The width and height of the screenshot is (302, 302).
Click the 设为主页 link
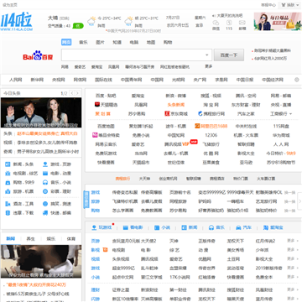click(x=10, y=5)
